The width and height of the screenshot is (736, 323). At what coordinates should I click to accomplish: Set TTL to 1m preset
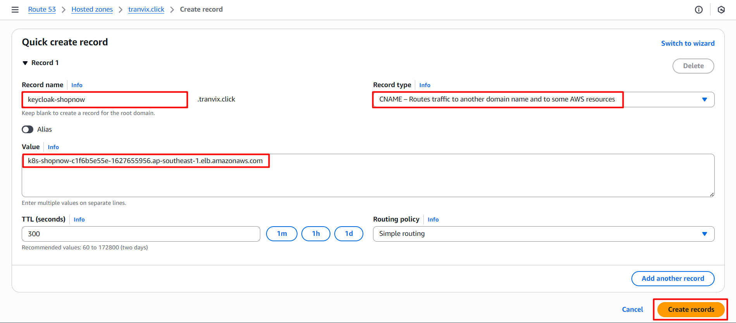coord(282,234)
